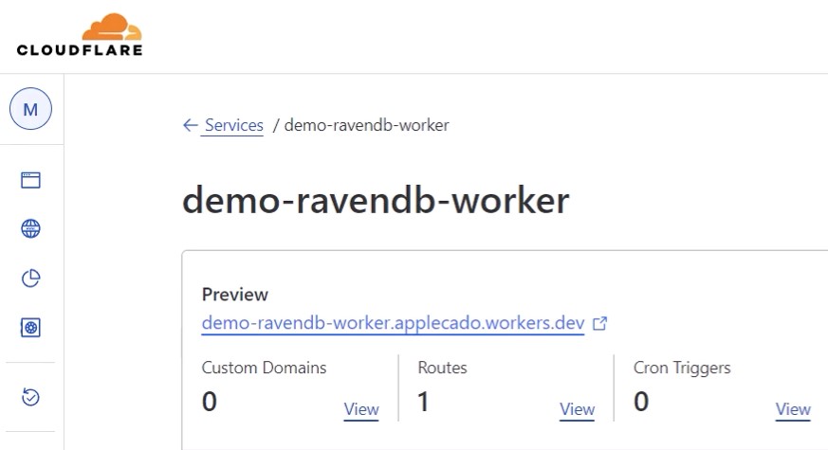
Task: Open the globe domain sidebar icon
Action: (x=30, y=228)
